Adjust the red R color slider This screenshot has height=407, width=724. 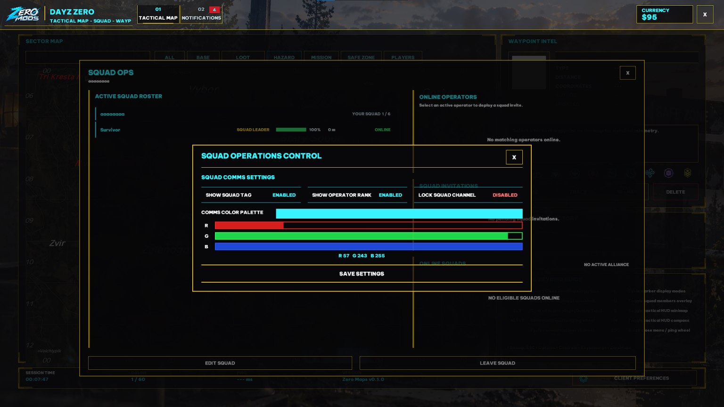point(369,226)
